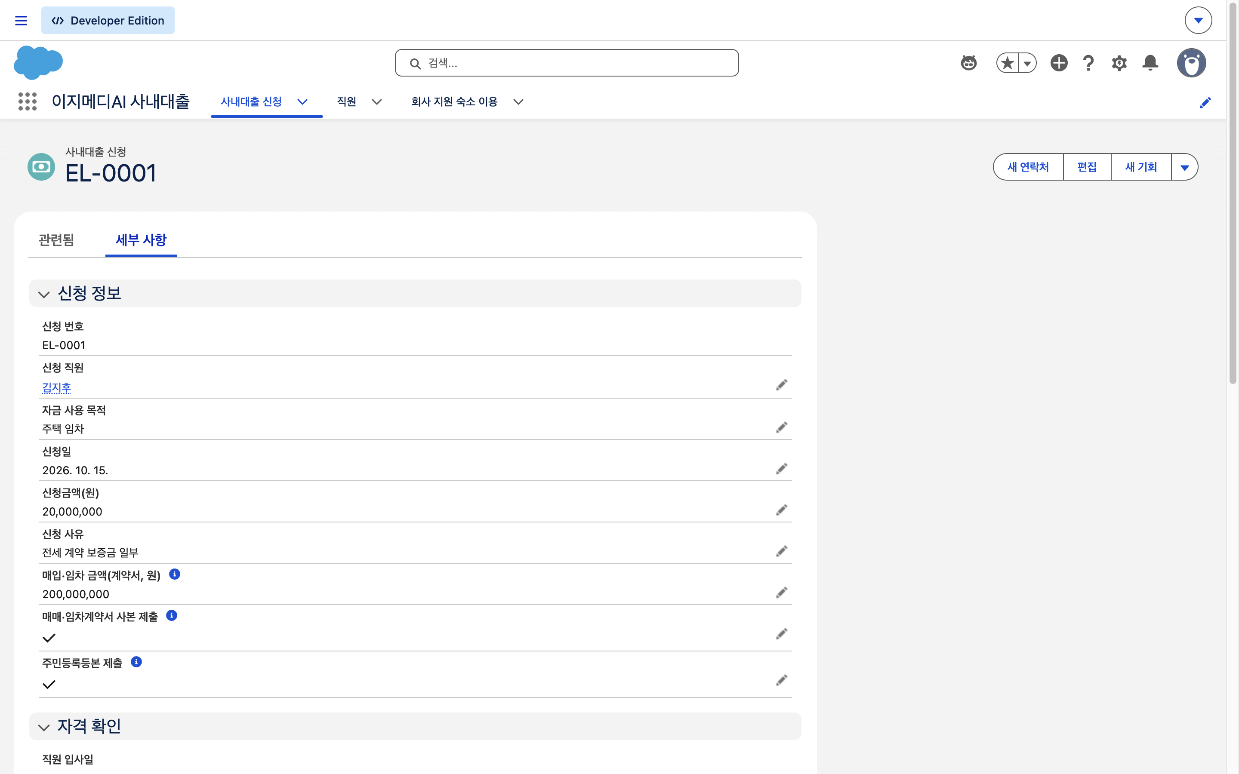Open the 직원 navigation tab
This screenshot has width=1239, height=774.
(347, 102)
